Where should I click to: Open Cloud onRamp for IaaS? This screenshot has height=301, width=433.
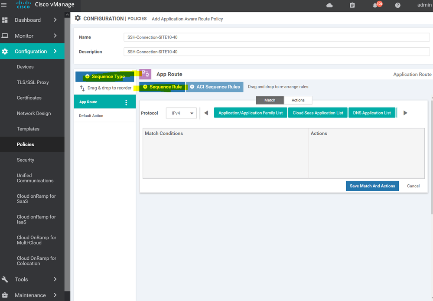pyautogui.click(x=36, y=219)
